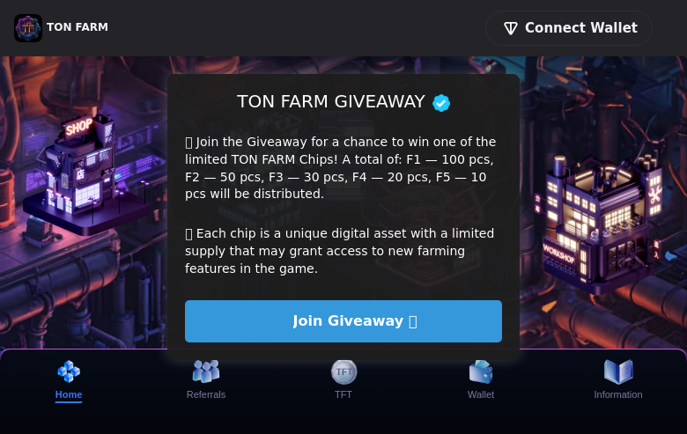Switch to the TFT tab label
The height and width of the screenshot is (434, 687).
(x=343, y=394)
